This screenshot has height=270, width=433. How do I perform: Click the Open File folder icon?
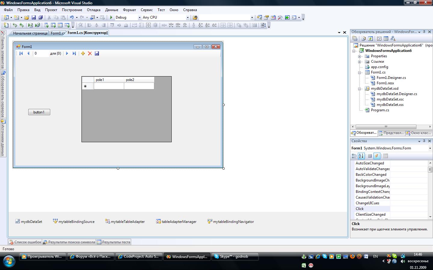click(x=27, y=17)
